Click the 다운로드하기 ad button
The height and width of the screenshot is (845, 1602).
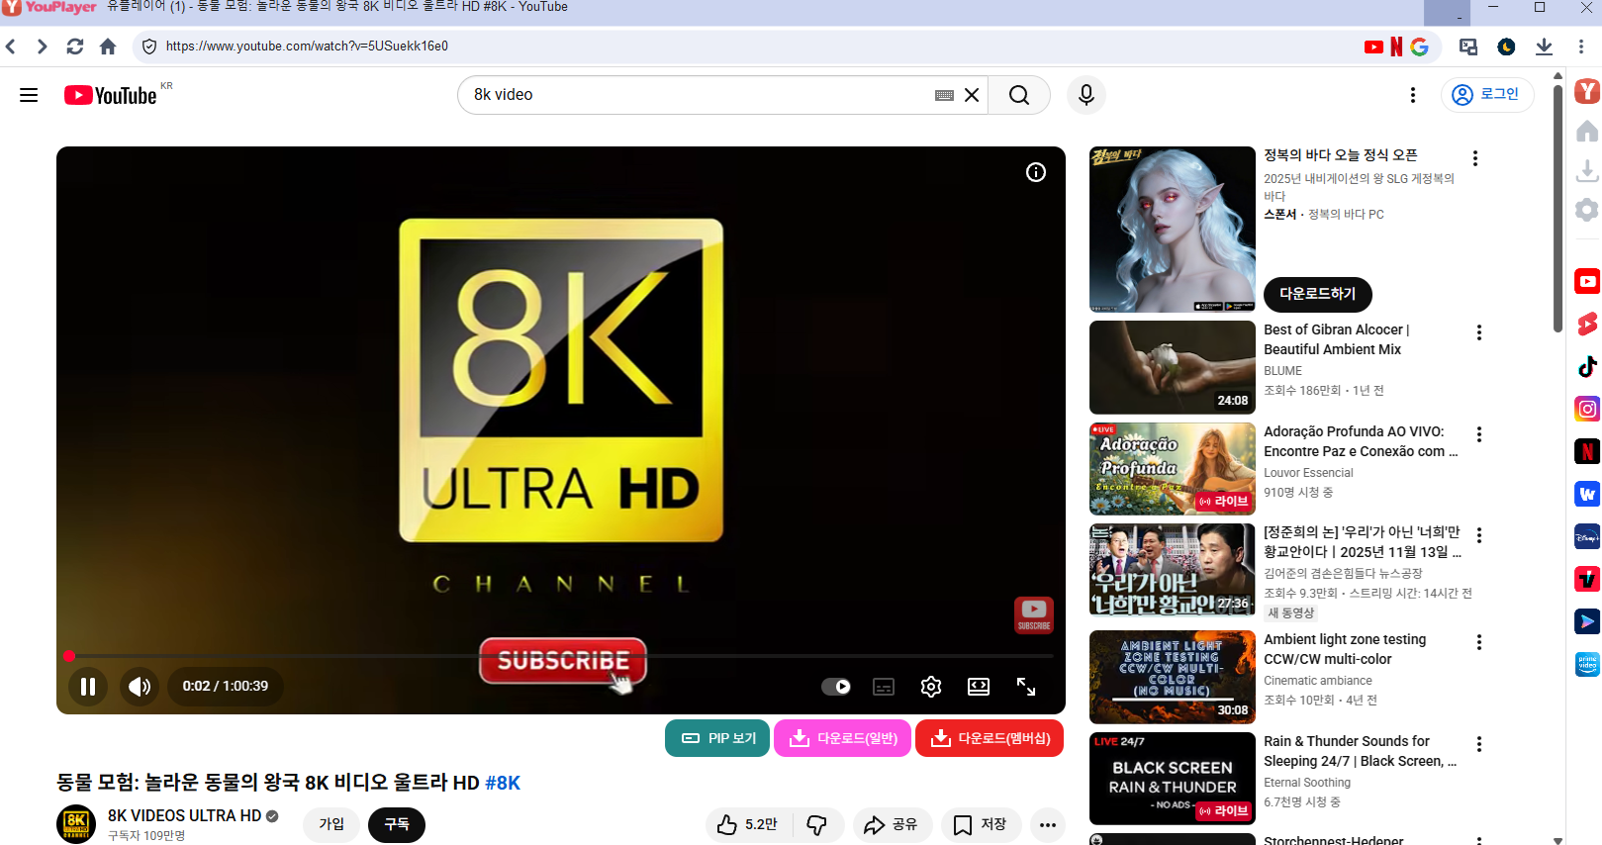1318,294
